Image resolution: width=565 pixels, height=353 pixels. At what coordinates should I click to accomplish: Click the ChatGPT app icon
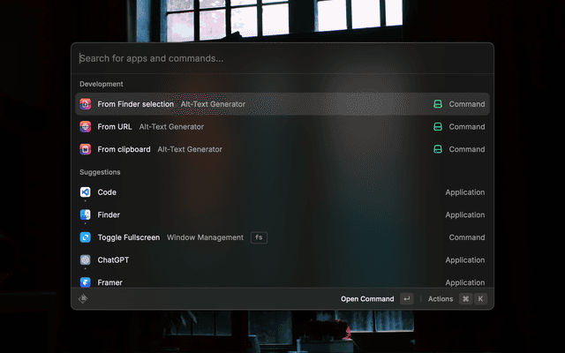click(x=86, y=260)
